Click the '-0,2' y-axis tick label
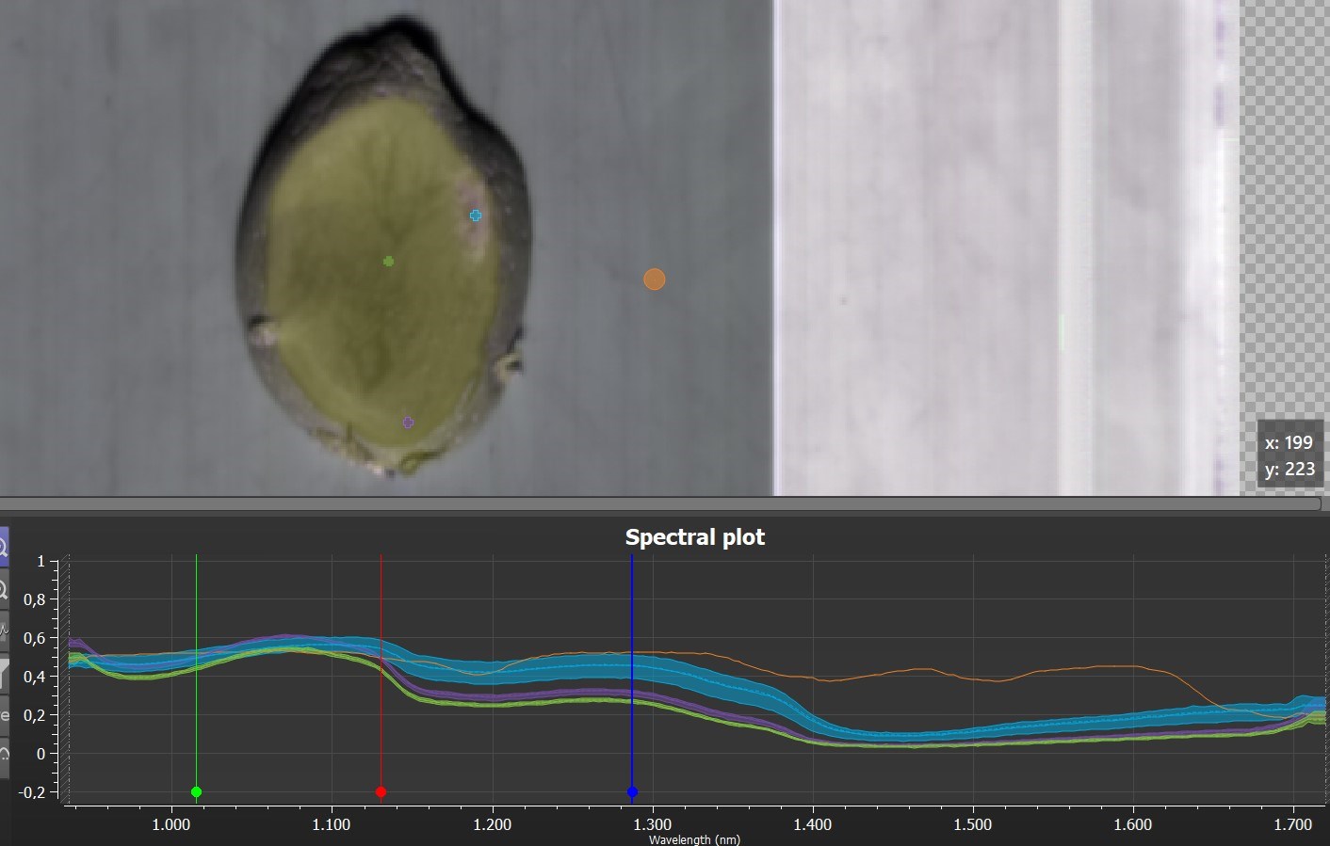Viewport: 1330px width, 846px height. point(31,792)
